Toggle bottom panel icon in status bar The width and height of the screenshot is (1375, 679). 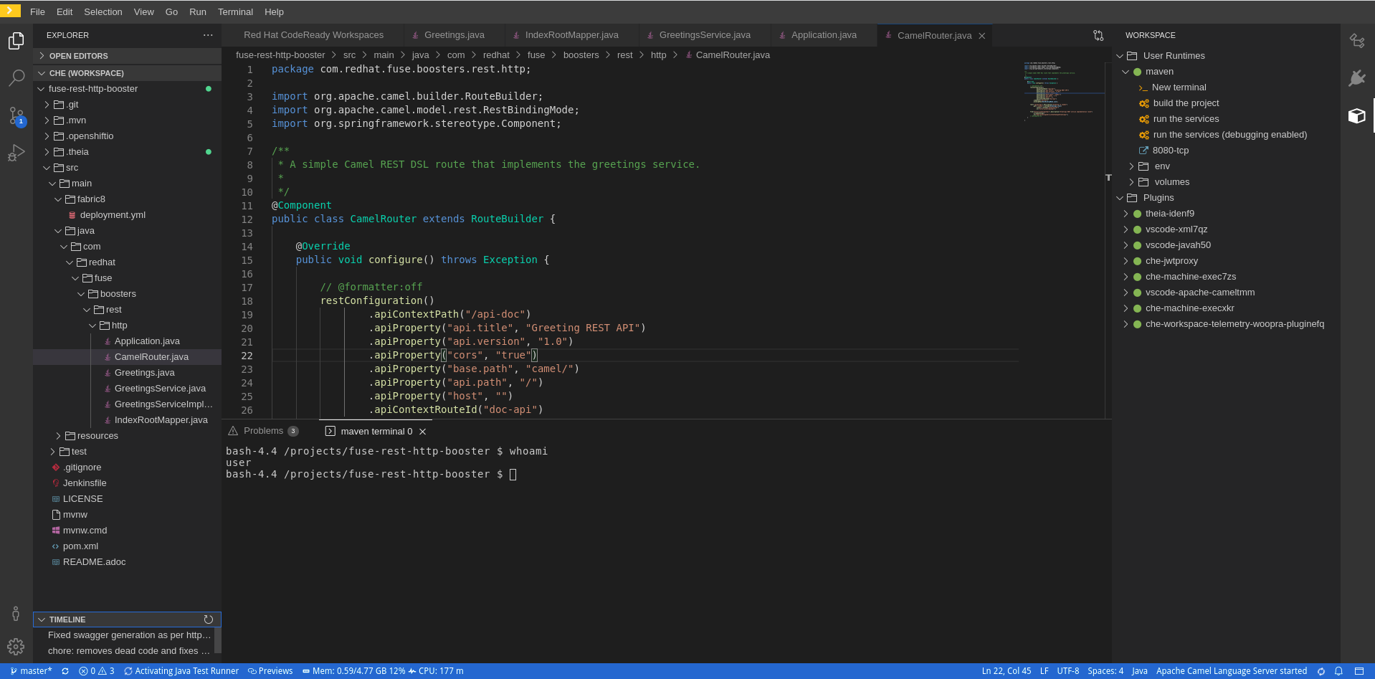click(x=1359, y=671)
